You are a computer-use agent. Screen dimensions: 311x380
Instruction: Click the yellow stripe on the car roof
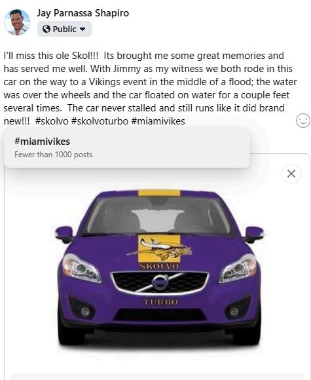click(x=159, y=193)
